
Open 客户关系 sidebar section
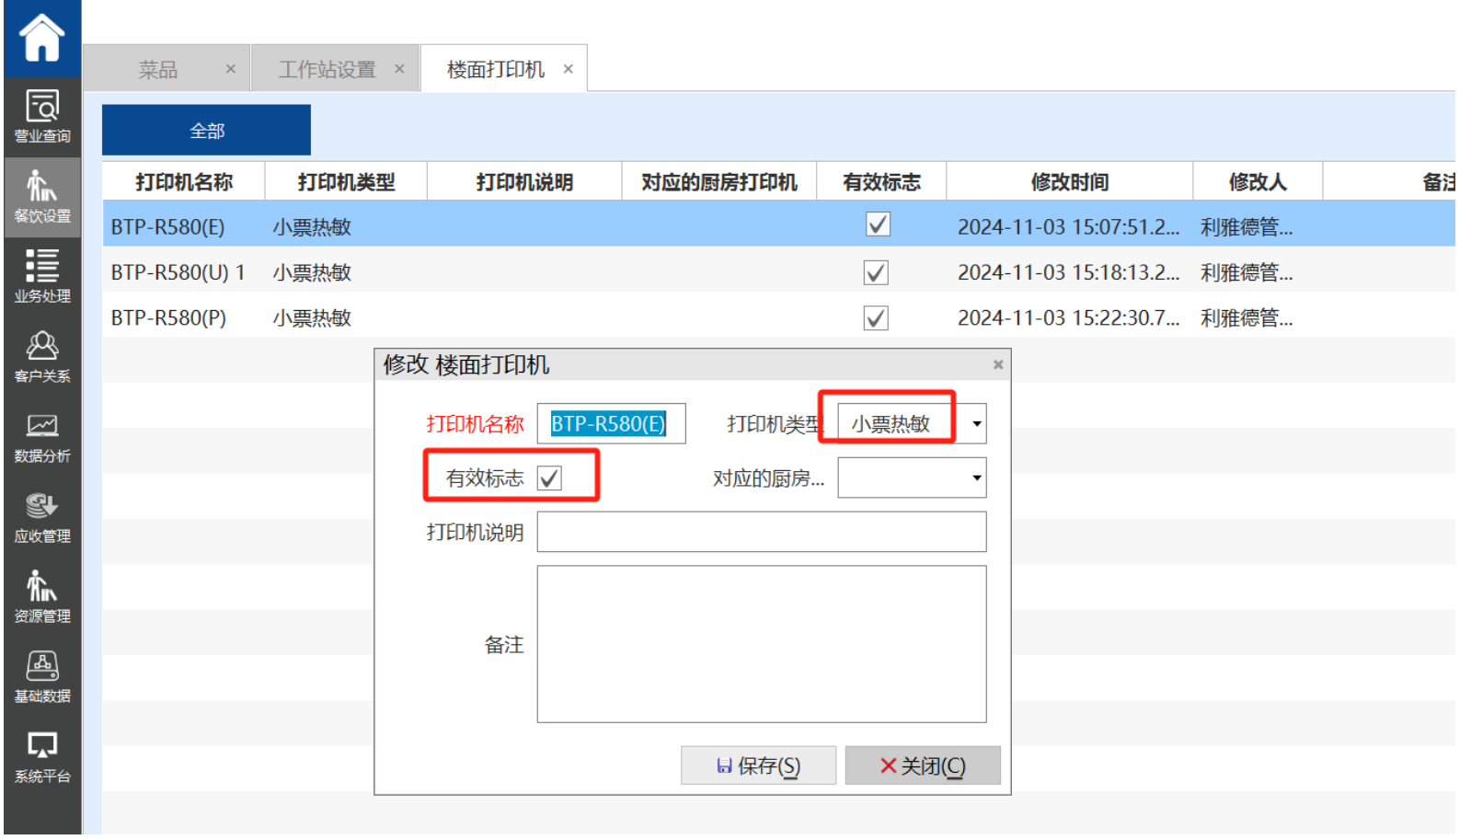pyautogui.click(x=42, y=357)
